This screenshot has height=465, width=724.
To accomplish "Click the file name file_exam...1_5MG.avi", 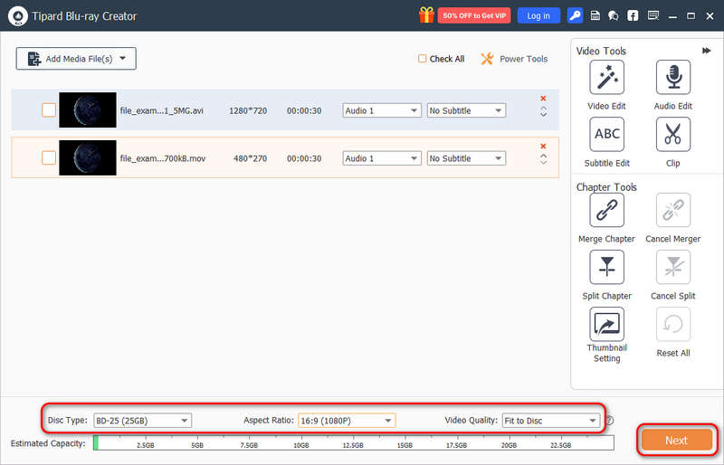I will pos(162,111).
